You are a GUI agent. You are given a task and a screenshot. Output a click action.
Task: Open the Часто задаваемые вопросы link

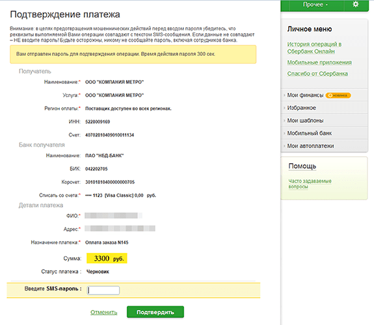point(310,184)
